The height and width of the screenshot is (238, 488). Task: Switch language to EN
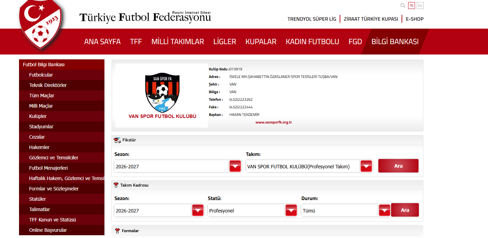tap(420, 6)
